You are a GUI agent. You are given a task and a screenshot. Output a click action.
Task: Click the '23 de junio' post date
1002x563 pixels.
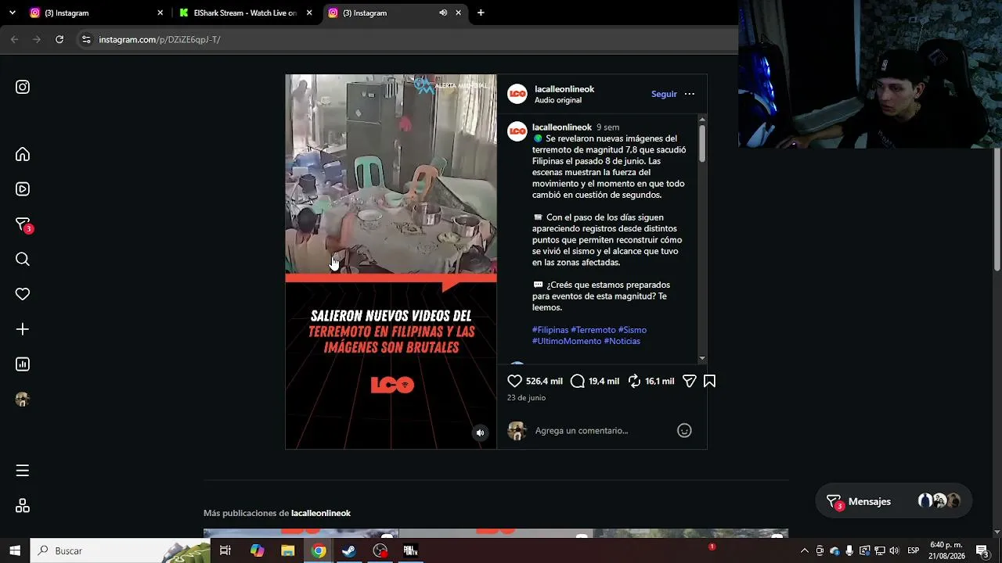pyautogui.click(x=526, y=398)
